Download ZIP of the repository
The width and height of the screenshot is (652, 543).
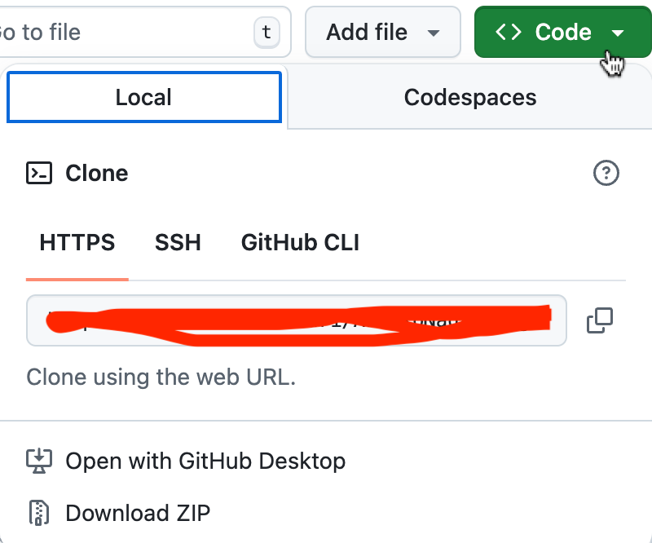tap(138, 513)
